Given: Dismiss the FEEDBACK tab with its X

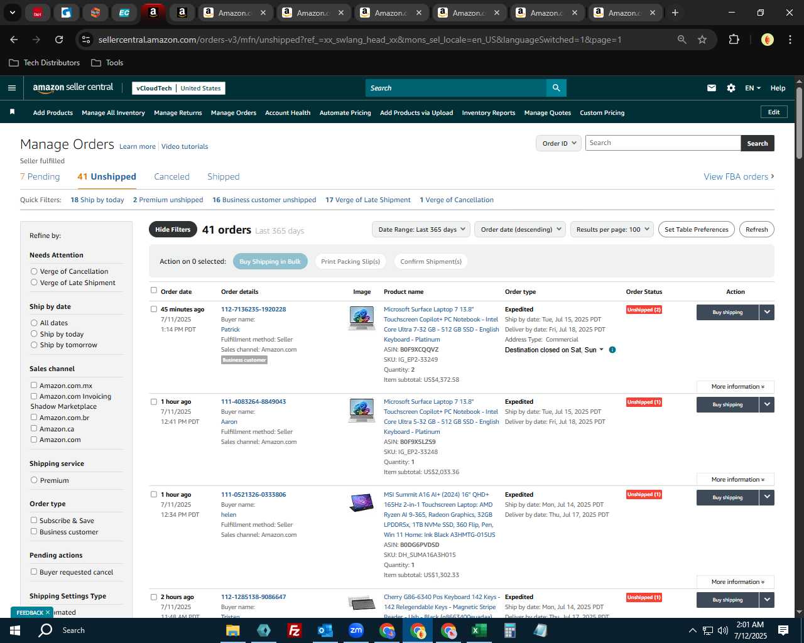Looking at the screenshot, I should (47, 612).
